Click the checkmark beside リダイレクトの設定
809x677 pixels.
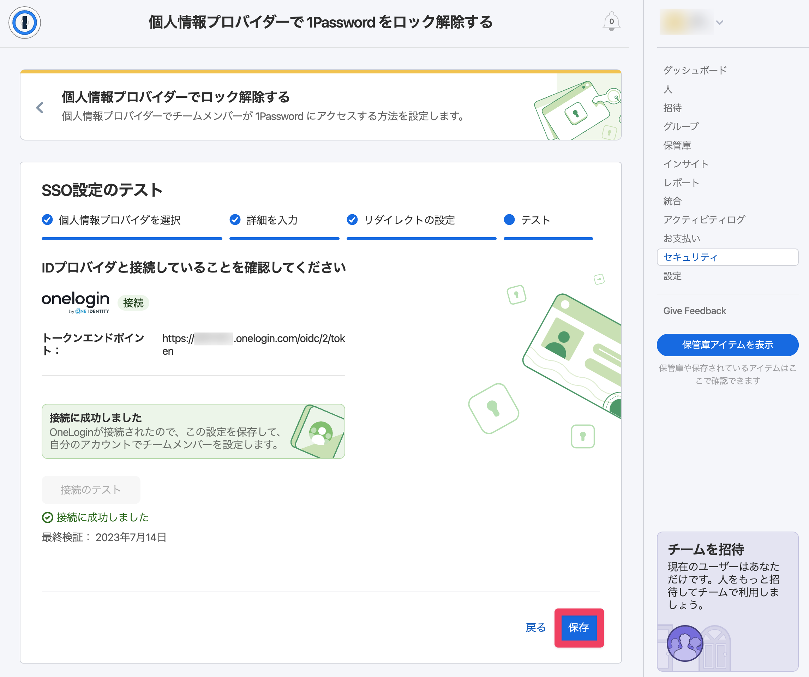[352, 220]
